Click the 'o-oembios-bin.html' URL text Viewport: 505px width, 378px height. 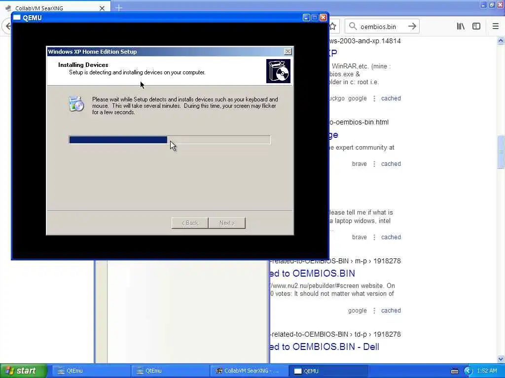[359, 122]
